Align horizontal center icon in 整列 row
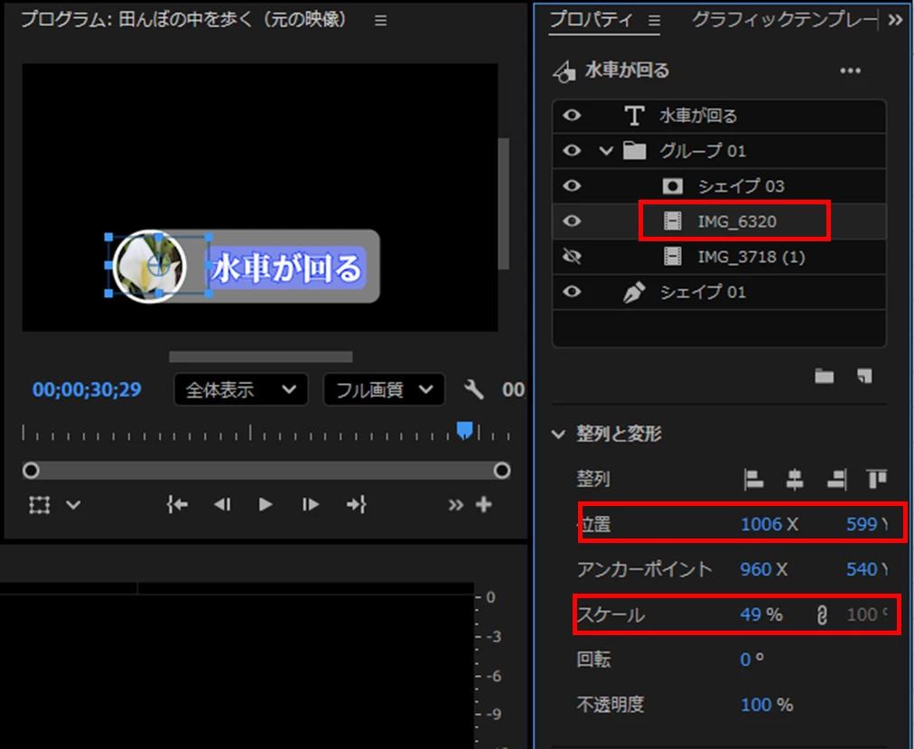 pyautogui.click(x=795, y=480)
